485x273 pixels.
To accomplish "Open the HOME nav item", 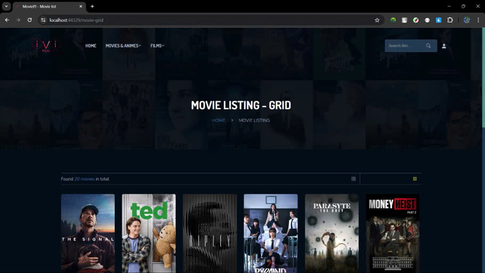I will click(91, 46).
